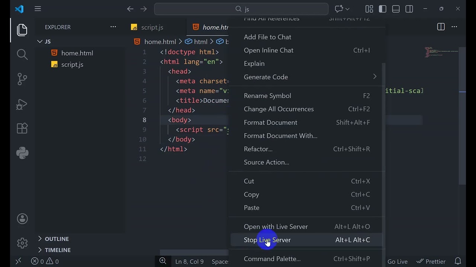Screen dimensions: 476x267
Task: Open the Explorer view in activity bar
Action: (22, 30)
